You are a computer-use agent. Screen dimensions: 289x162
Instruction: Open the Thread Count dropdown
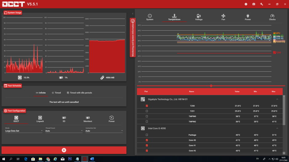64,131
